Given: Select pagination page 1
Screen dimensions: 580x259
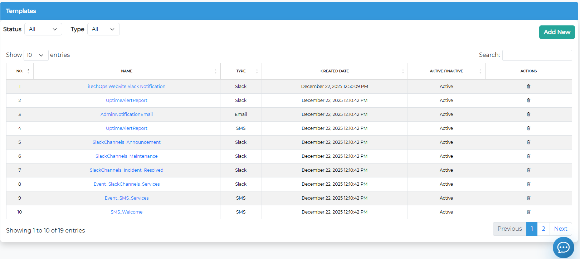Looking at the screenshot, I should click(x=532, y=229).
